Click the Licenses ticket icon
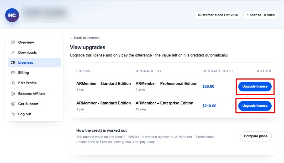Image resolution: width=284 pixels, height=163 pixels. click(13, 62)
